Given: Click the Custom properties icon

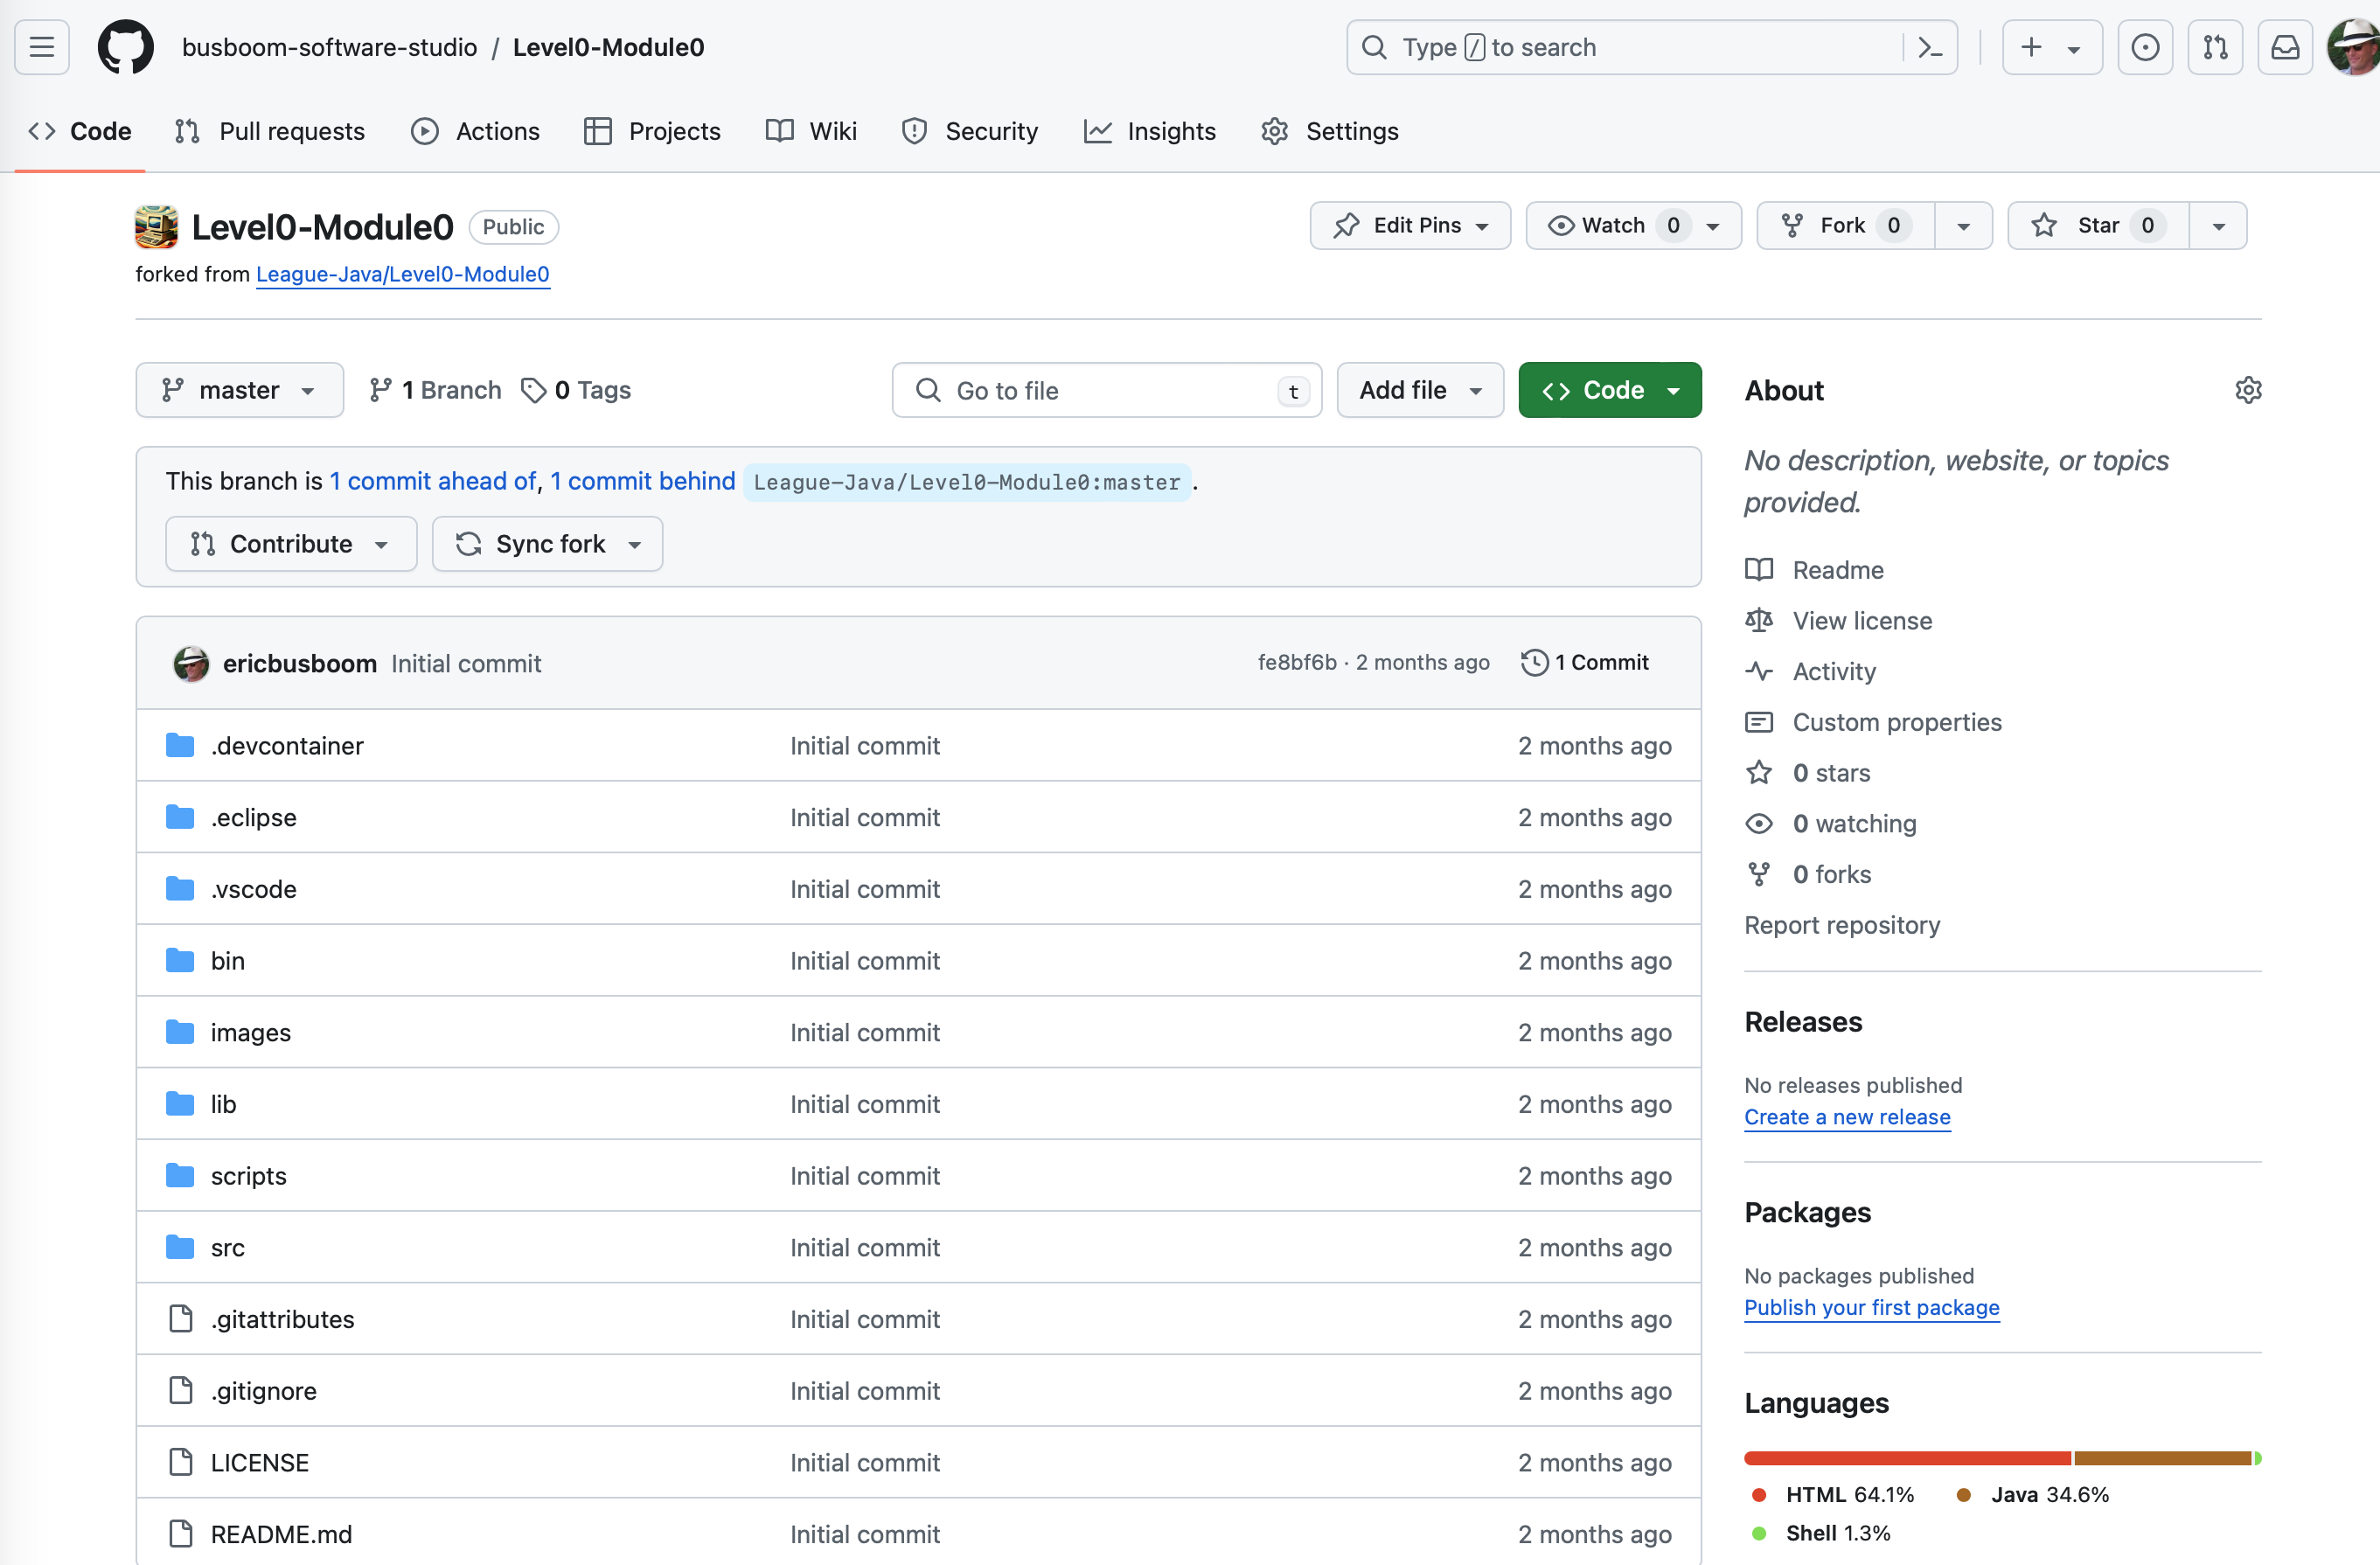Looking at the screenshot, I should [x=1759, y=722].
